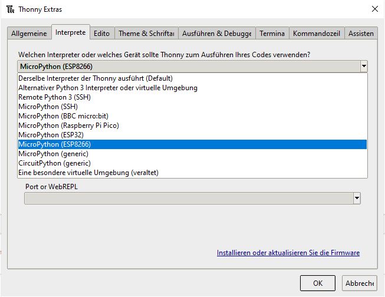Choose 'Alternativer Python 3 Interpreter oder virtuelle Umgebung'
385x297 pixels.
click(x=192, y=88)
